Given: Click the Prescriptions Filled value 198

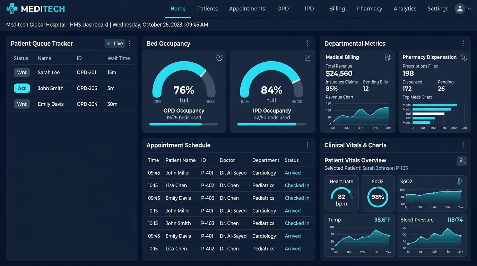Looking at the screenshot, I should pos(408,73).
